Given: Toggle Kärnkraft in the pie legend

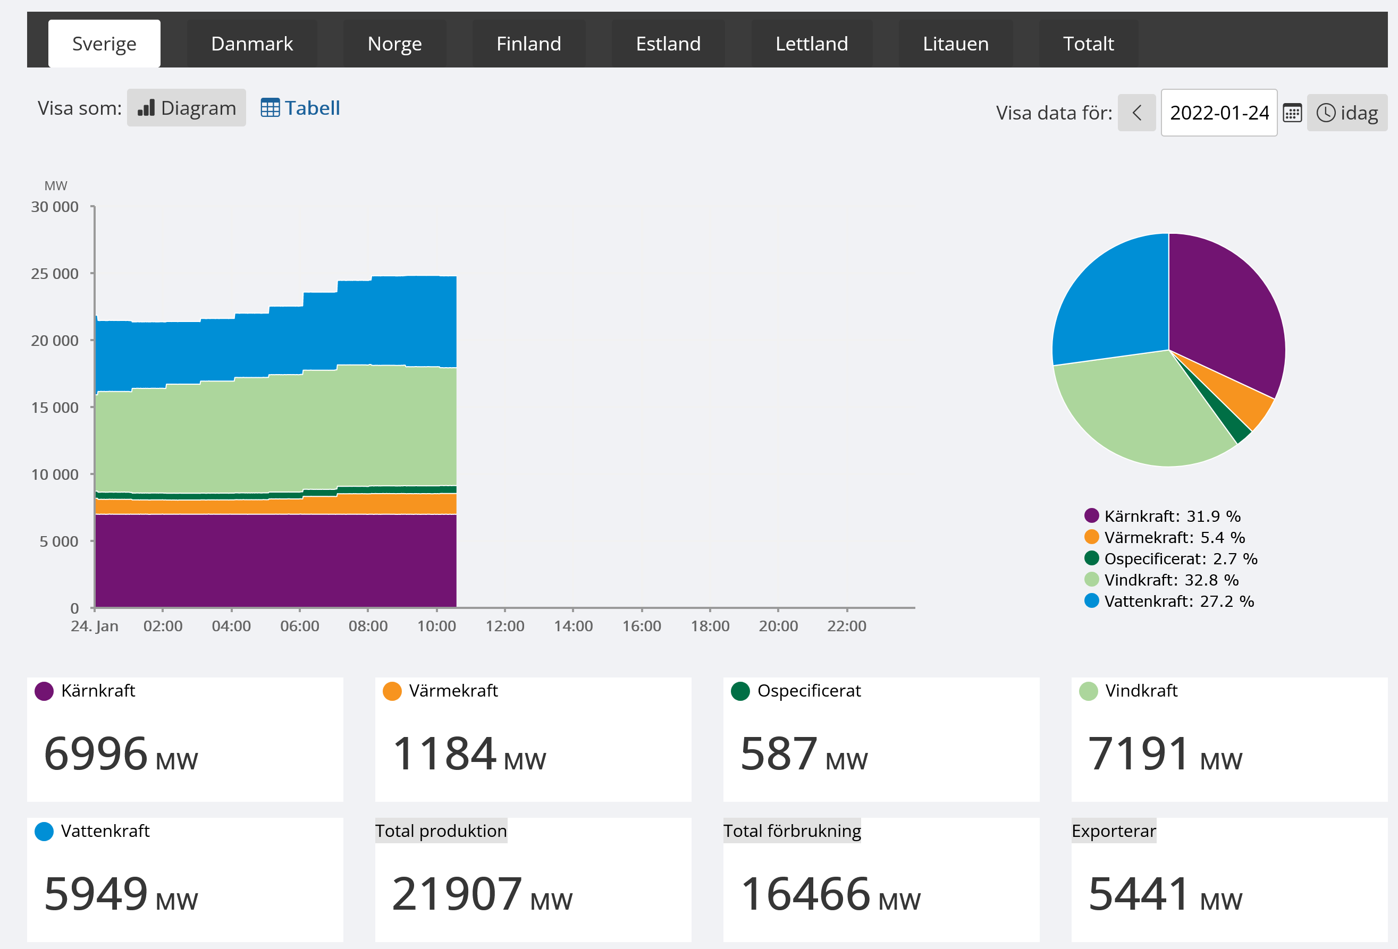Looking at the screenshot, I should point(1162,516).
